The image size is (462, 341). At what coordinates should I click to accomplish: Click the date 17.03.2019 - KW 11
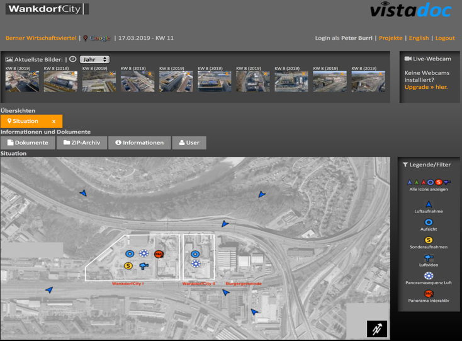(146, 38)
